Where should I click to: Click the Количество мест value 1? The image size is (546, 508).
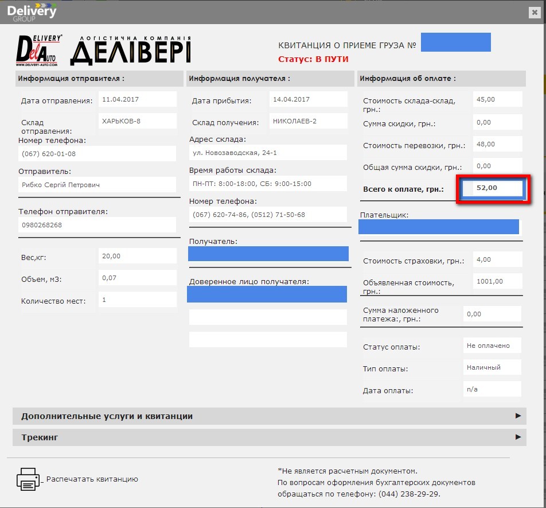point(138,300)
